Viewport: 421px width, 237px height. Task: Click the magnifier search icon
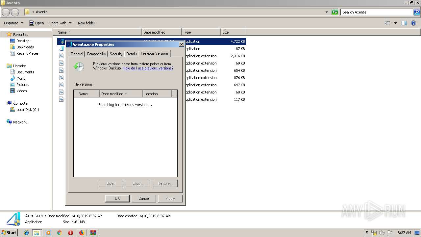tap(417, 12)
